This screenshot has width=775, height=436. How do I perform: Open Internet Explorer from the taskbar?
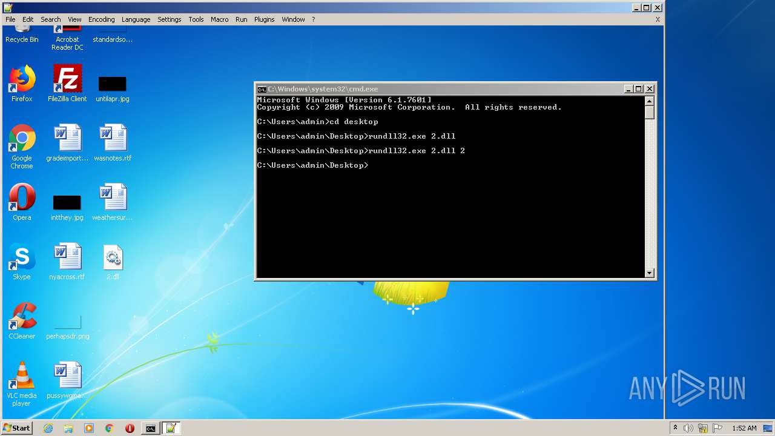(x=48, y=428)
